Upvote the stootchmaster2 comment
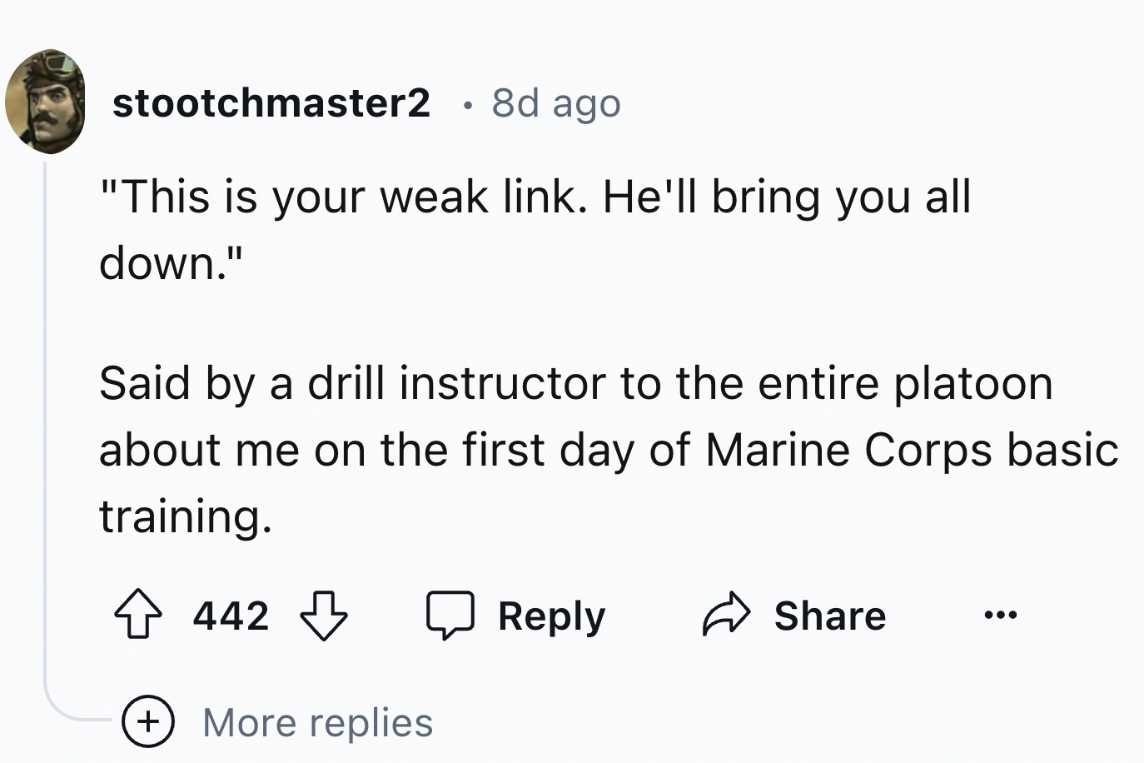Screen dimensions: 1144x763 [137, 616]
